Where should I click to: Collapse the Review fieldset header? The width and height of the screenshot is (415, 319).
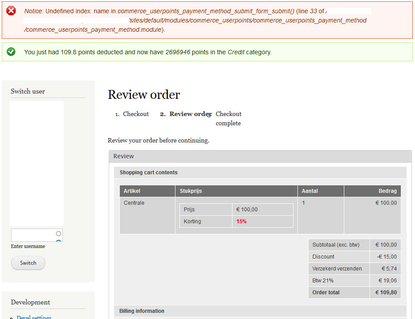pos(124,156)
